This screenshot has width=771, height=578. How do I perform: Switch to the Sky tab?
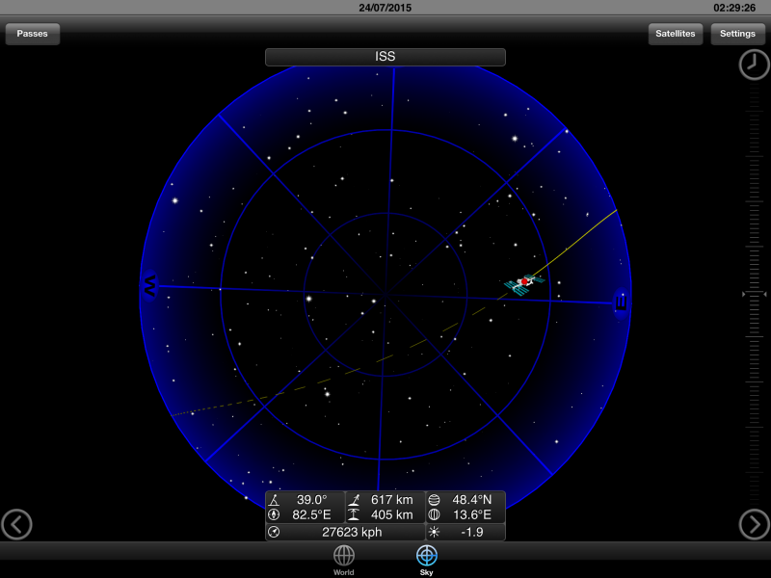click(x=426, y=561)
